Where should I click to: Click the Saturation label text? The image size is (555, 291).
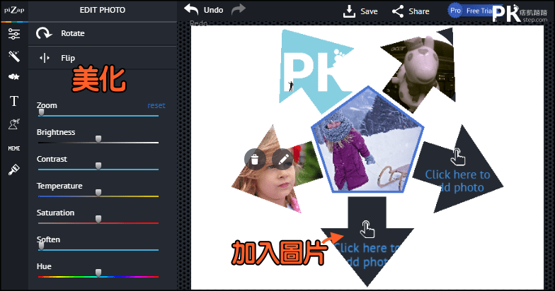click(55, 213)
